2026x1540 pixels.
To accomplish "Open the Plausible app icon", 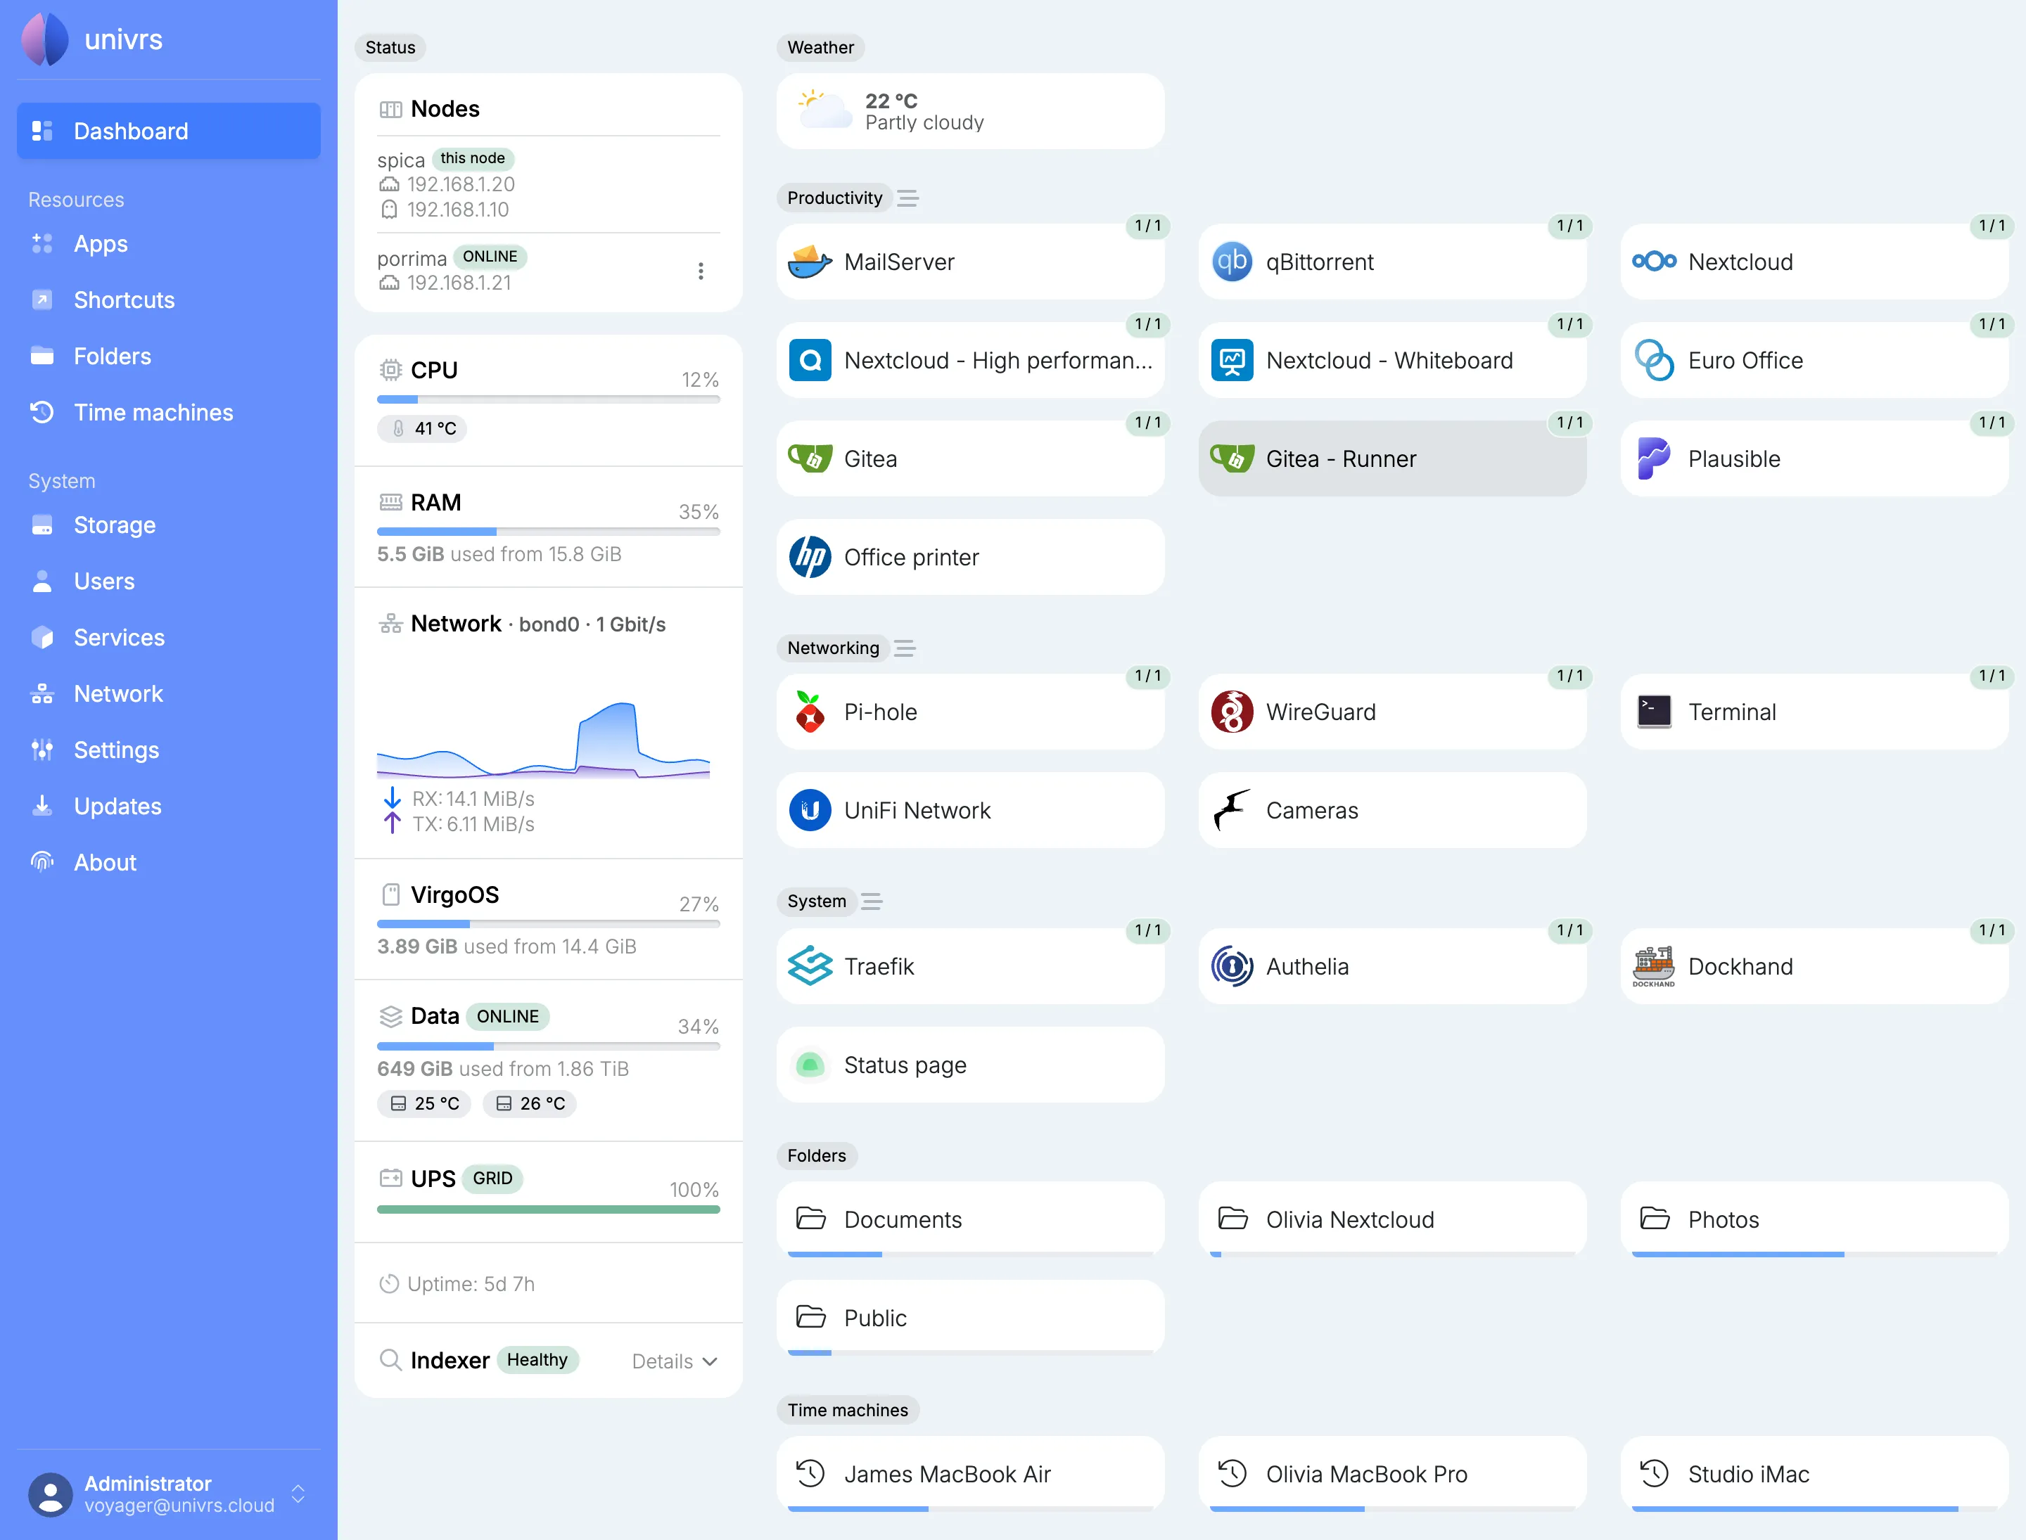I will coord(1654,458).
